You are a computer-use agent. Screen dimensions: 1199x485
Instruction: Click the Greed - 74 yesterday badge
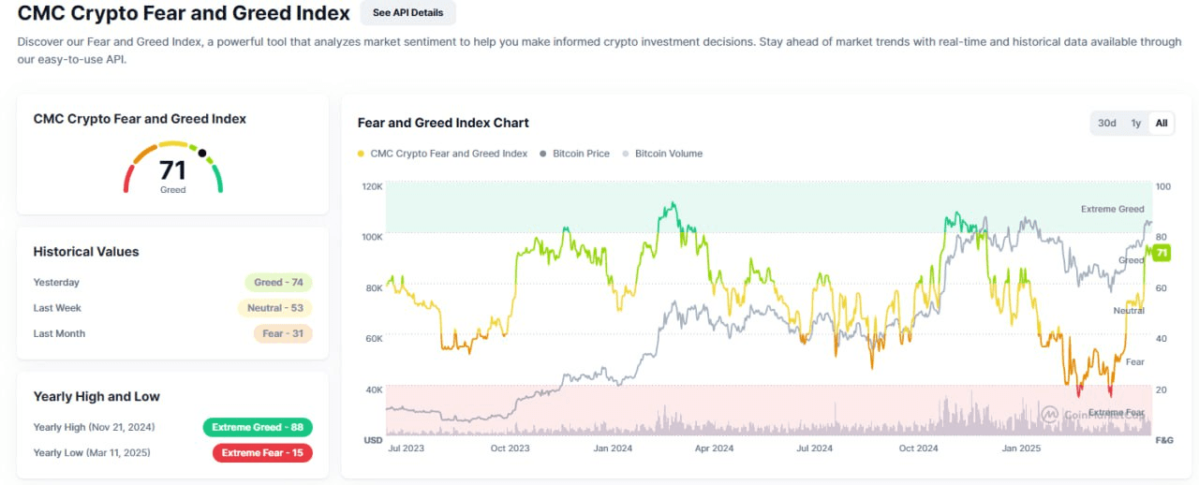278,282
